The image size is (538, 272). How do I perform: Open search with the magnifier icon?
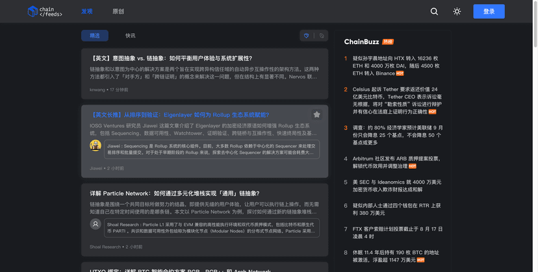pos(434,11)
